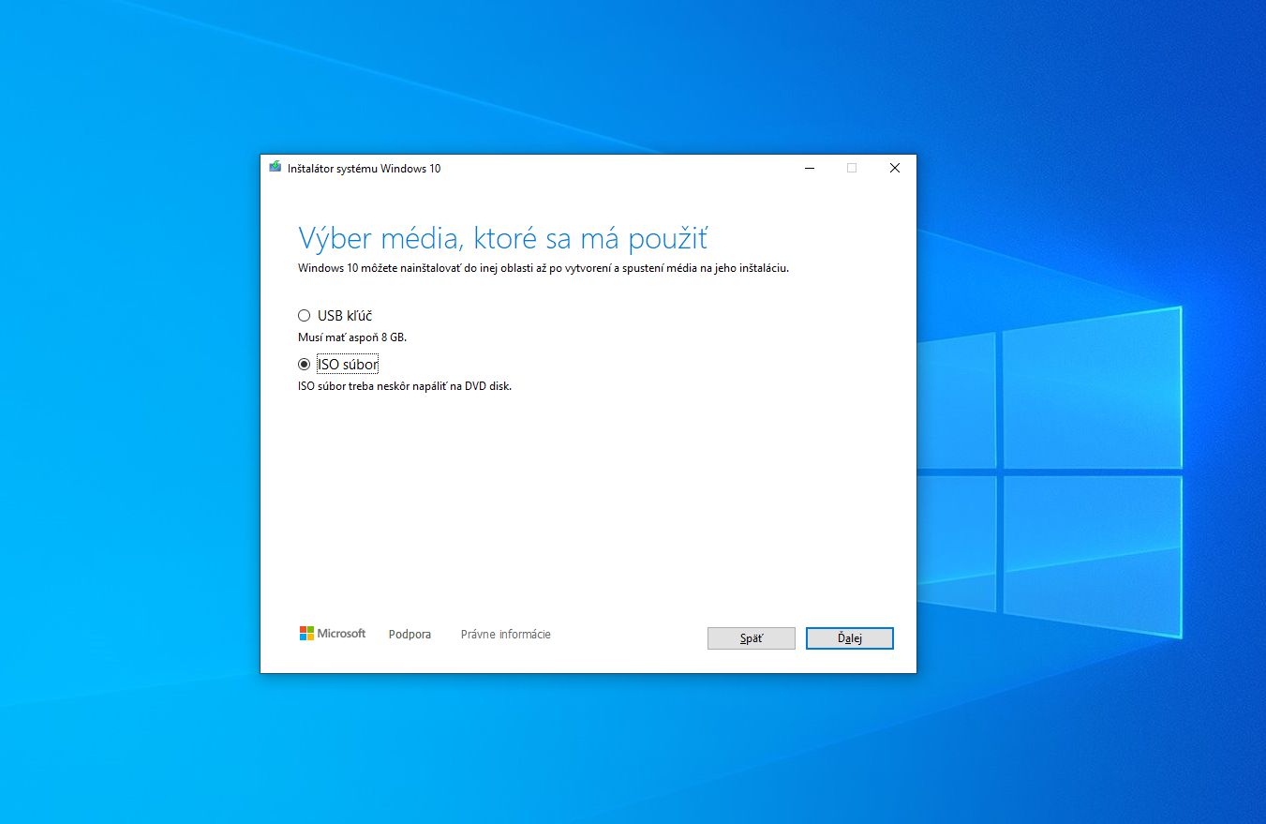Close the Windows 10 installer window

point(894,168)
